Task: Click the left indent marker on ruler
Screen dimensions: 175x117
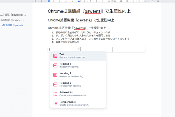Action: tap(49, 1)
